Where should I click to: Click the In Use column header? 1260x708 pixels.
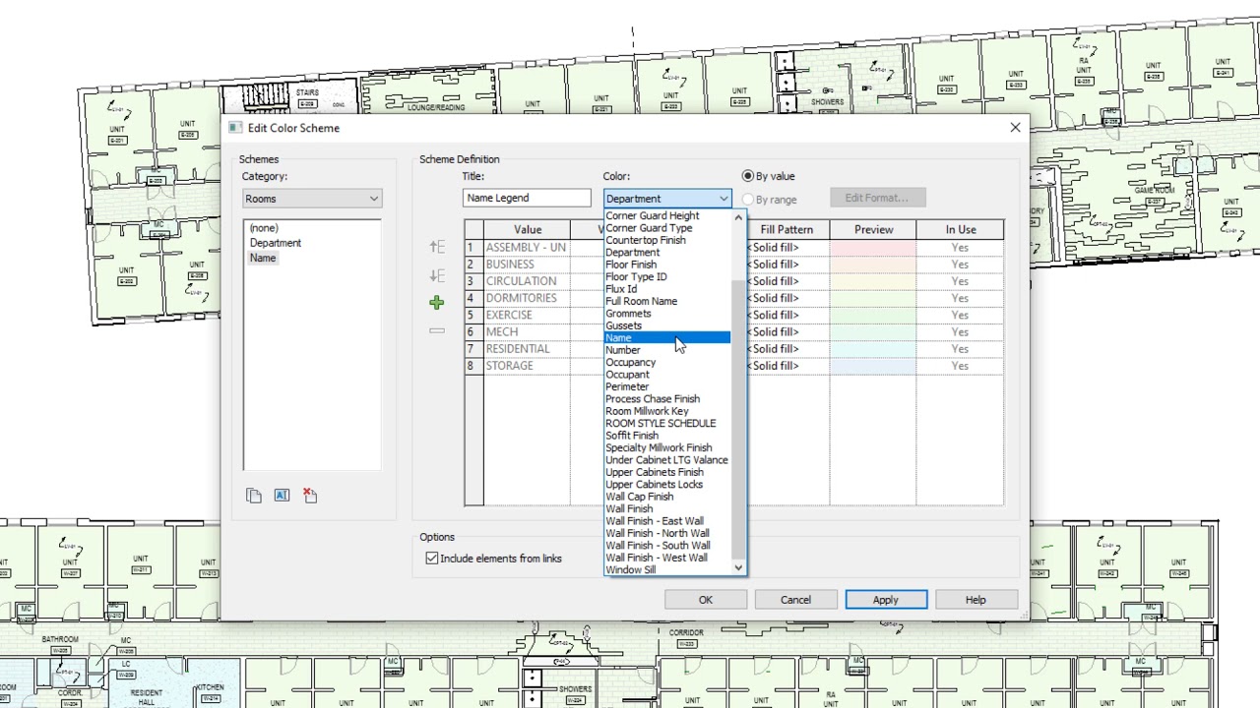961,230
